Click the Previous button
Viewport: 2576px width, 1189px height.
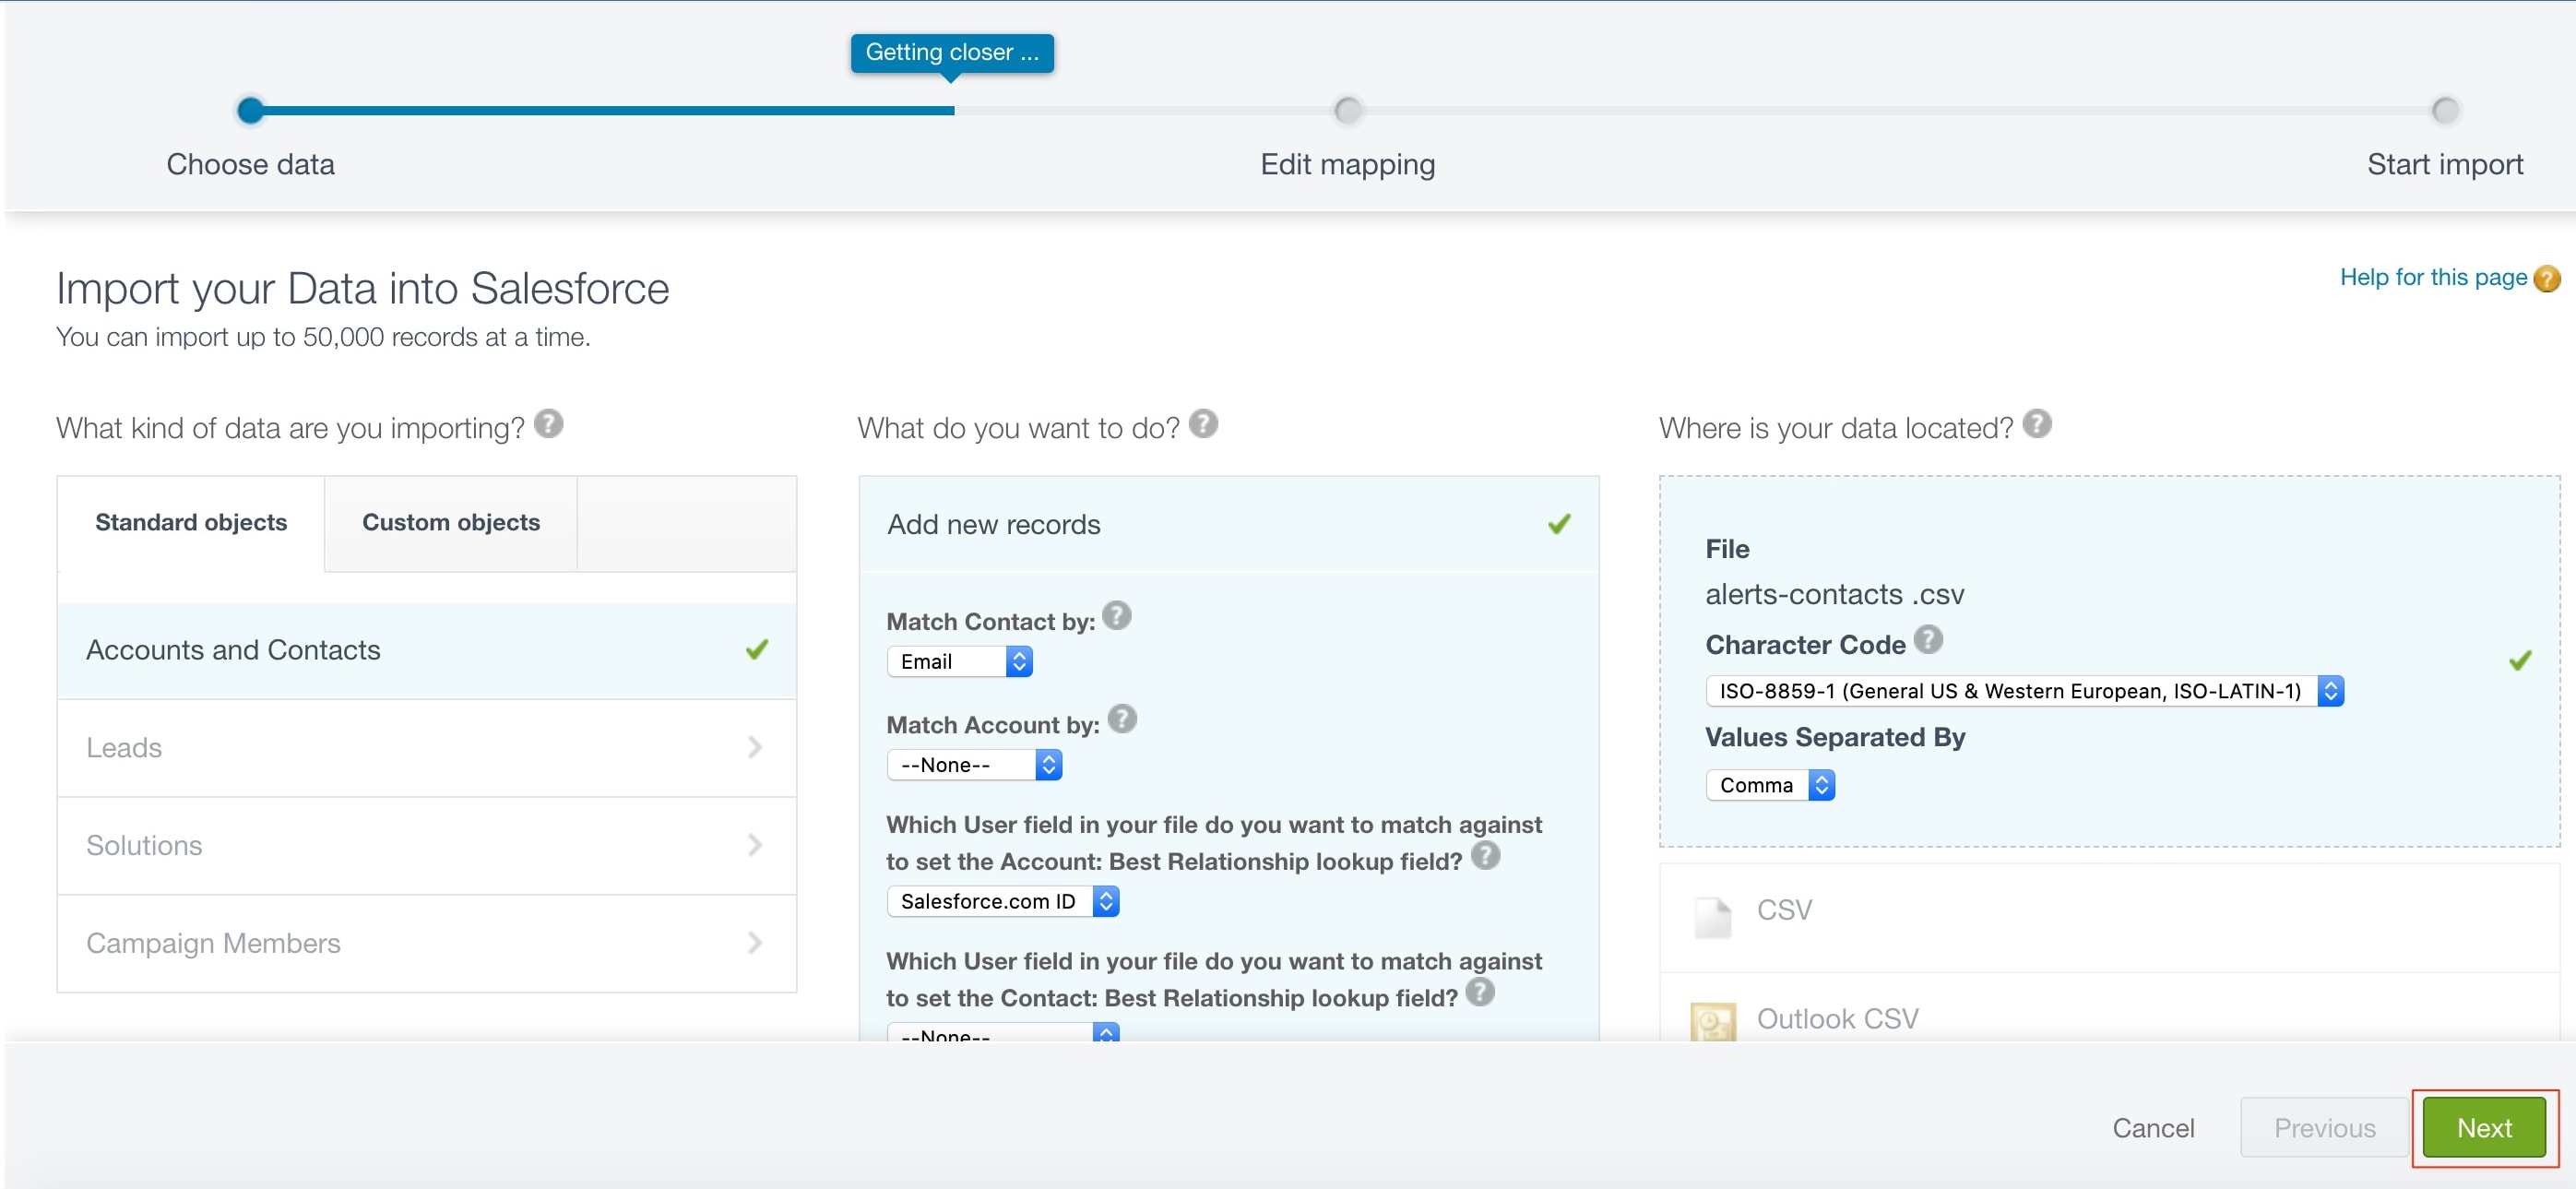(2324, 1128)
